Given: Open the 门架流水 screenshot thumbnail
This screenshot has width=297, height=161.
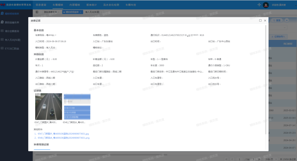Looking at the screenshot, I should click(x=77, y=107).
